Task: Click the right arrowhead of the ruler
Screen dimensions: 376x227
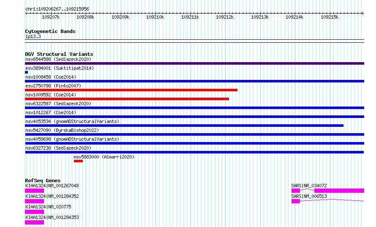Action: (x=363, y=13)
